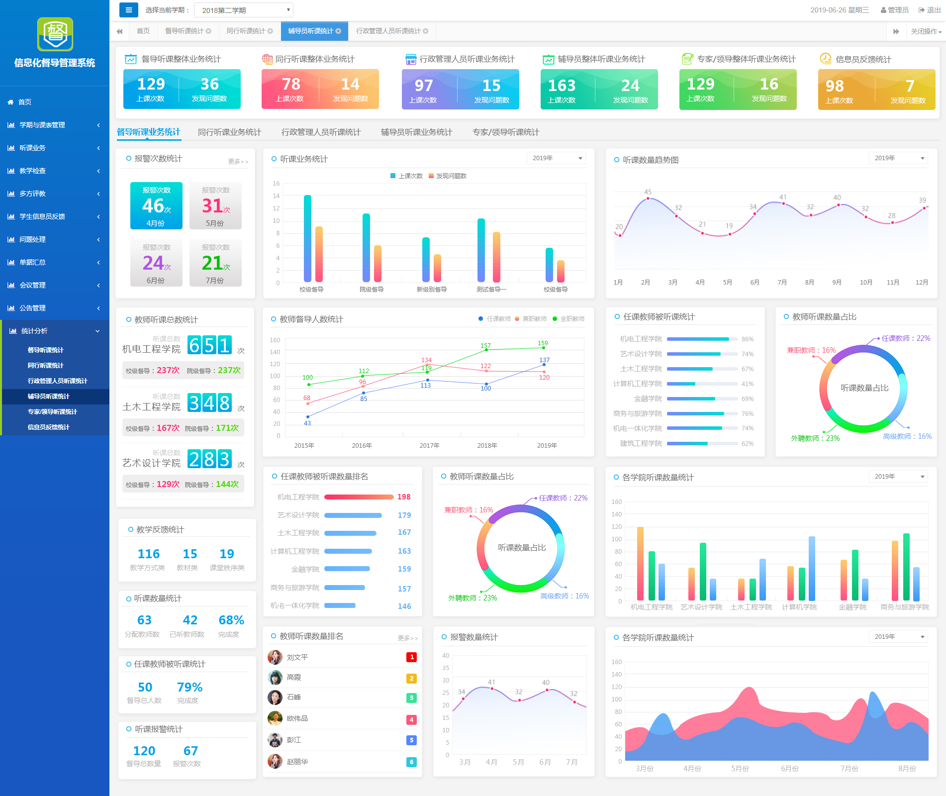Toggle 上课次数 legend in 听课业务统计 chart
Image resolution: width=946 pixels, height=796 pixels.
[x=406, y=176]
